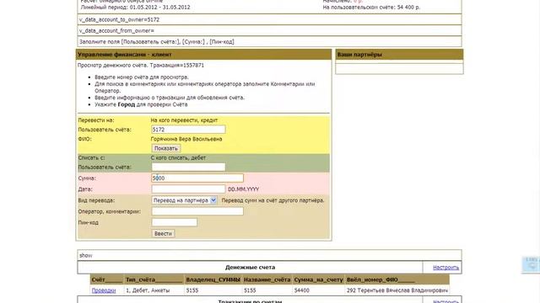The image size is (540, 303).
Task: Click the Сумма field containing 5000
Action: click(x=197, y=178)
